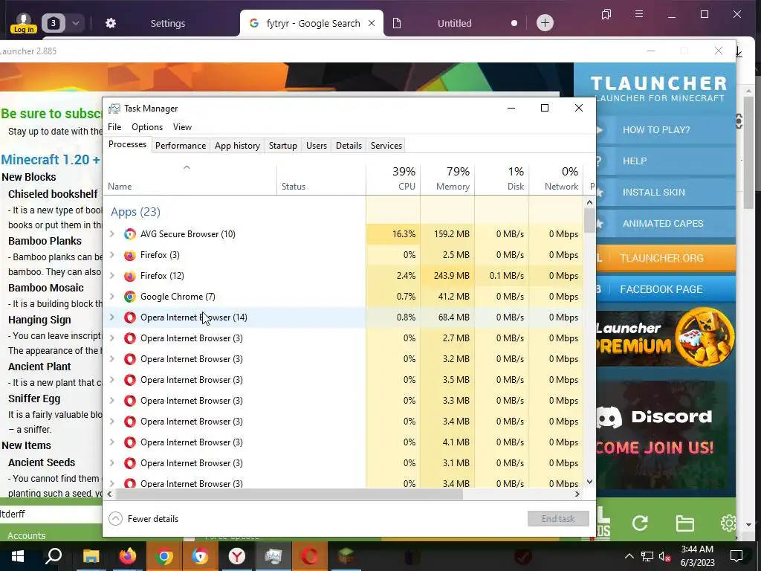Click Task Manager horizontal scrollbar thumb
Screen dimensions: 761x571
(x=288, y=494)
